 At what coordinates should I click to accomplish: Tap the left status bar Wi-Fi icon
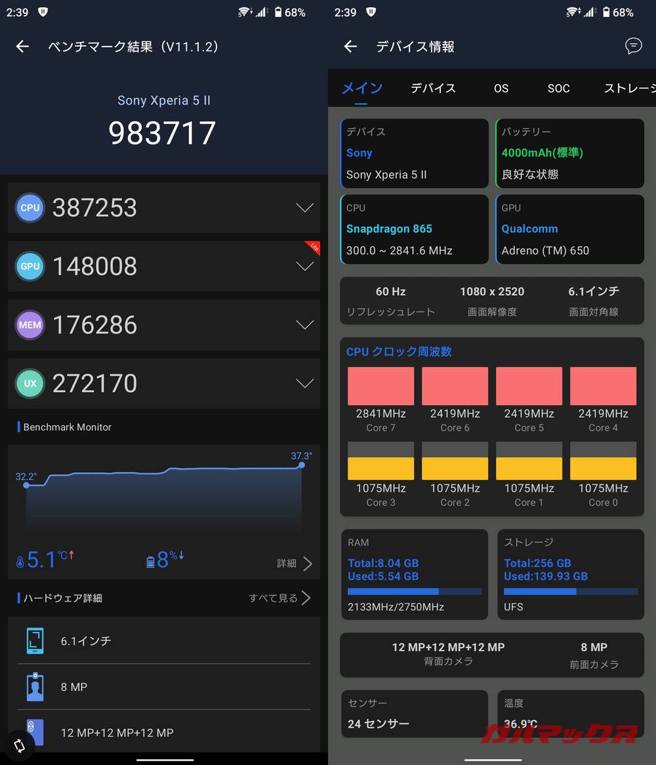[245, 12]
